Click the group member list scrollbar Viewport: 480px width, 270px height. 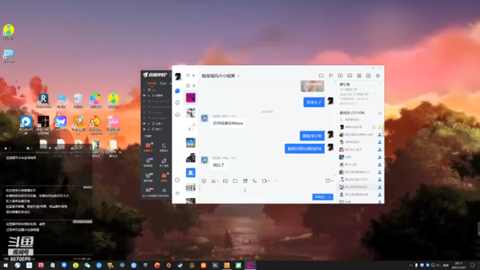383,130
